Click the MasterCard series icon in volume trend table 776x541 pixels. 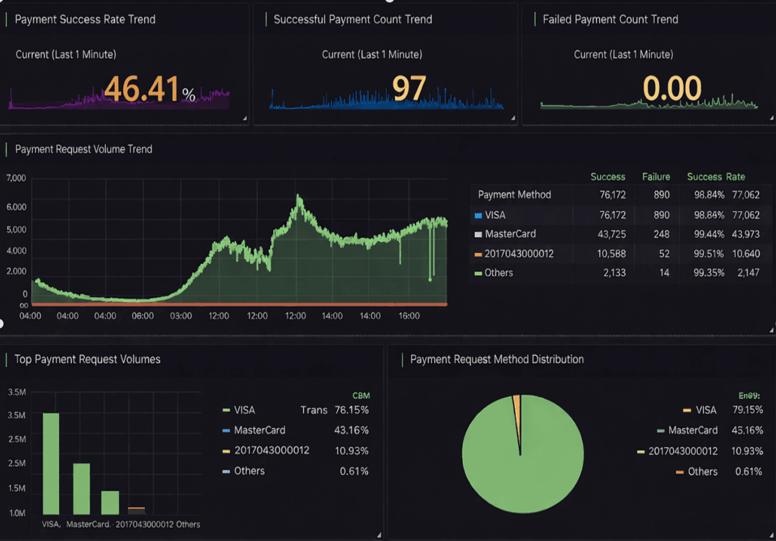click(478, 234)
